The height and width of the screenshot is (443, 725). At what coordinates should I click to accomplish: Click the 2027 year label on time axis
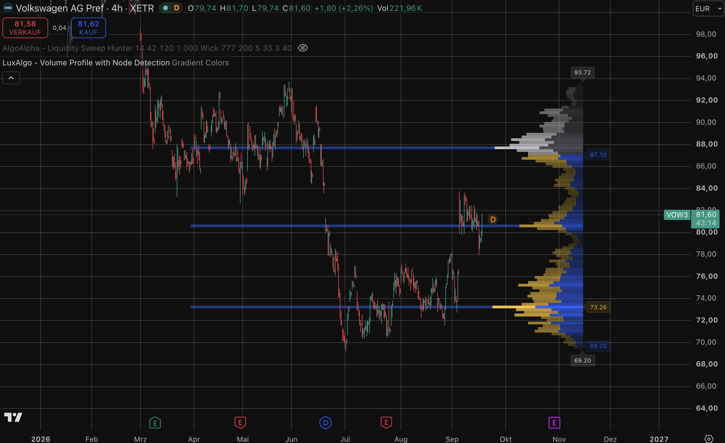659,439
